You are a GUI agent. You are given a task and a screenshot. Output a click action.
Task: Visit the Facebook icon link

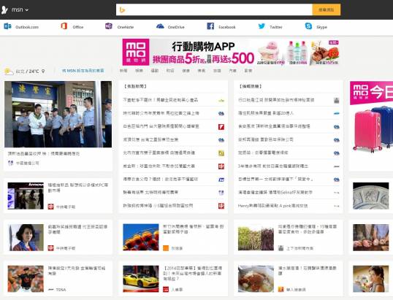(x=210, y=26)
